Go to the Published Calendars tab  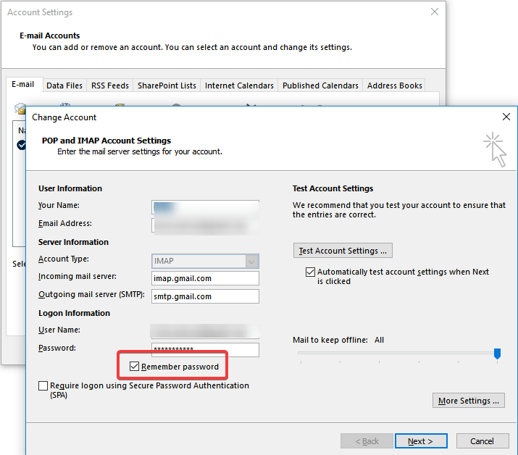(320, 85)
